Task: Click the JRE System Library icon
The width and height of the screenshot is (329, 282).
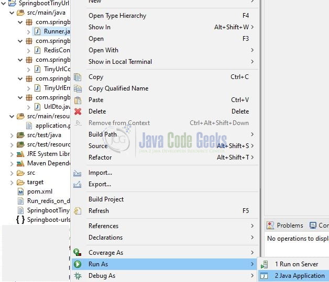Action: pos(20,154)
